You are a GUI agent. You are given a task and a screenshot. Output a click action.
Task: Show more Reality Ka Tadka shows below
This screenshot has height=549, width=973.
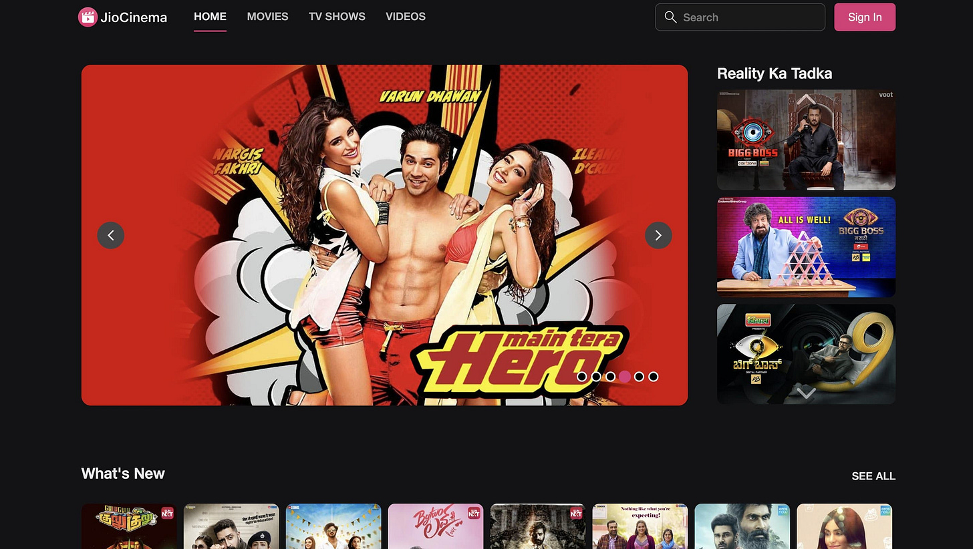(806, 393)
